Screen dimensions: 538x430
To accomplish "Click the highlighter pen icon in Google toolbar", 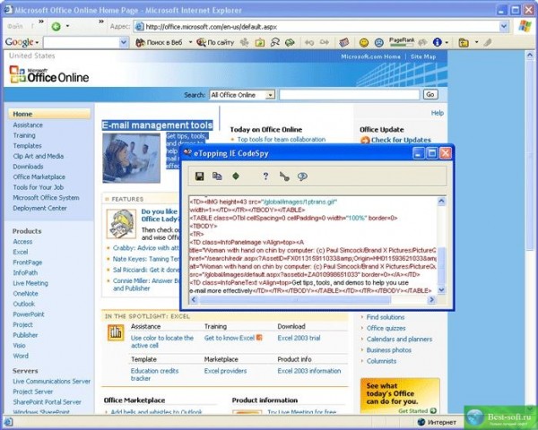I will point(488,42).
